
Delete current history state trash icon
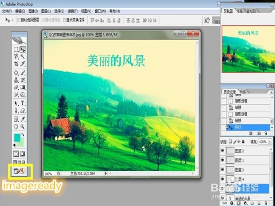coord(266,134)
